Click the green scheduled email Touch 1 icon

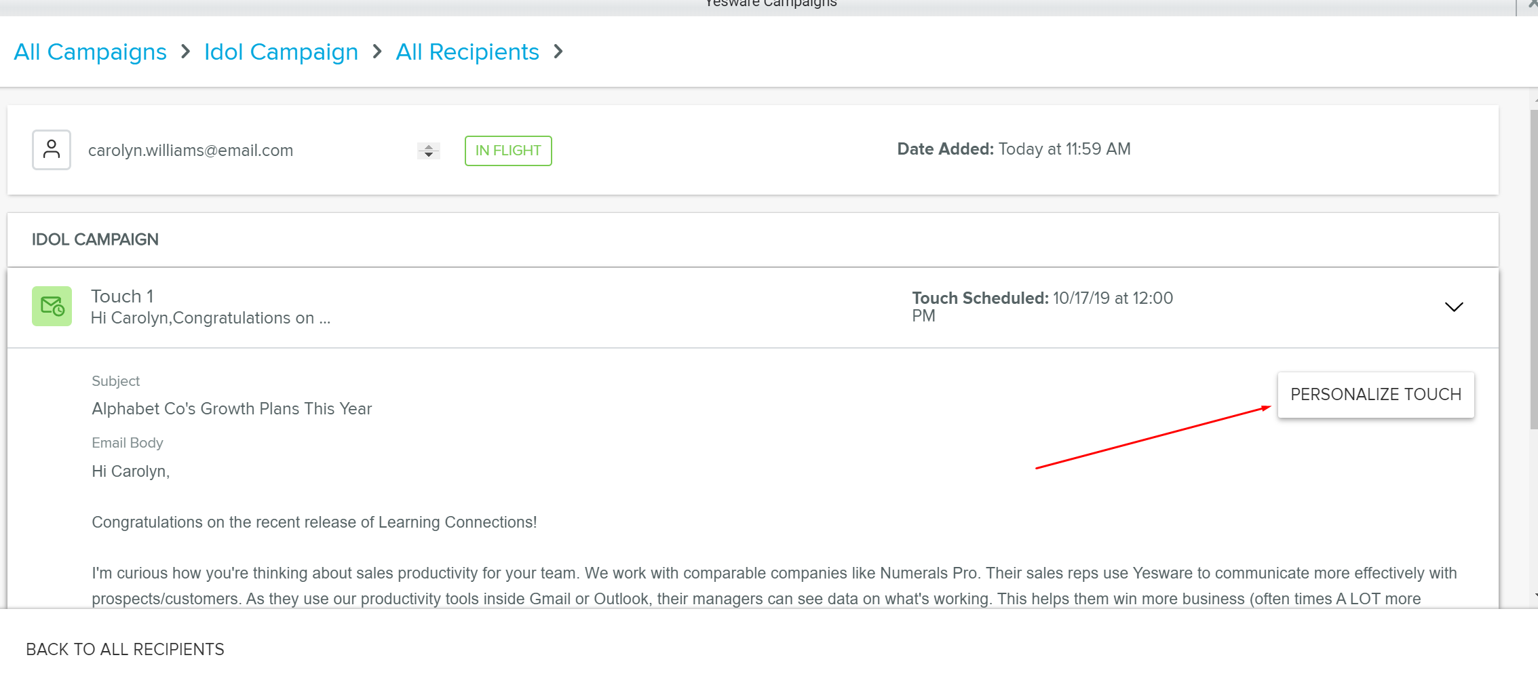(x=52, y=307)
